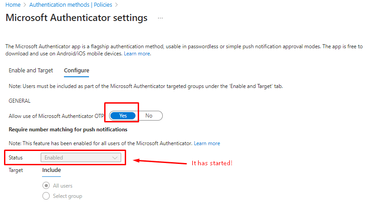Click the Status field label
The width and height of the screenshot is (368, 205).
[16, 158]
